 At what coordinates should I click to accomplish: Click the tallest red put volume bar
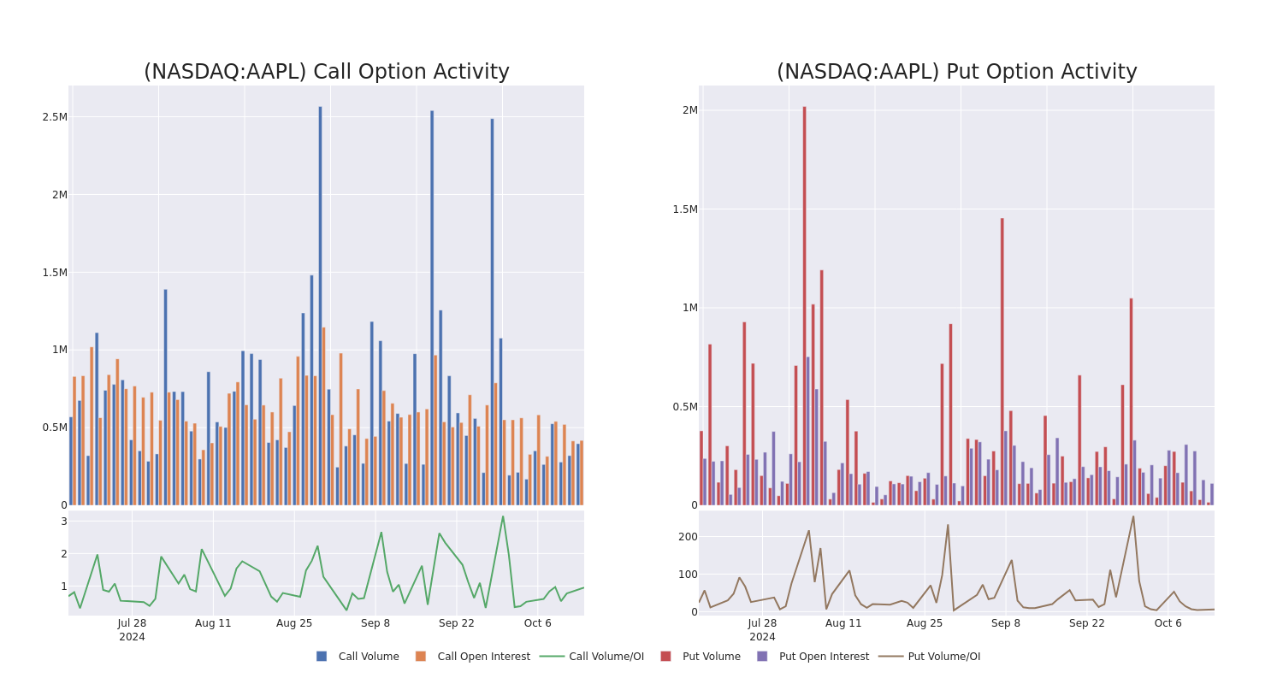pos(804,305)
